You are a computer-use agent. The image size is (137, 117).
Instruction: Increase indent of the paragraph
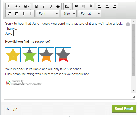click(24, 14)
